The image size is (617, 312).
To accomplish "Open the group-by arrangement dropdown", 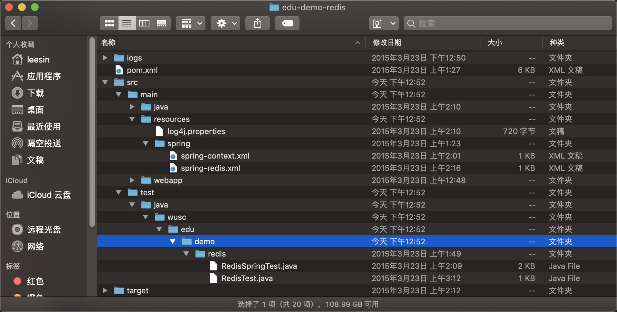I will coord(191,23).
